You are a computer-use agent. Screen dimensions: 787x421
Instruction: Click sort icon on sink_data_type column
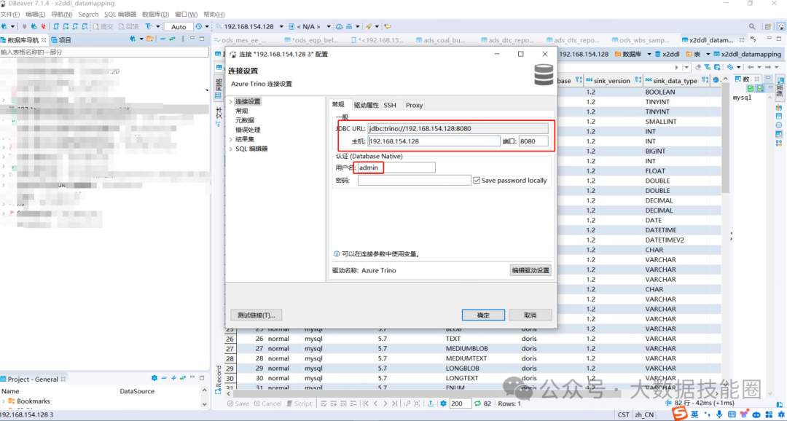pyautogui.click(x=704, y=80)
